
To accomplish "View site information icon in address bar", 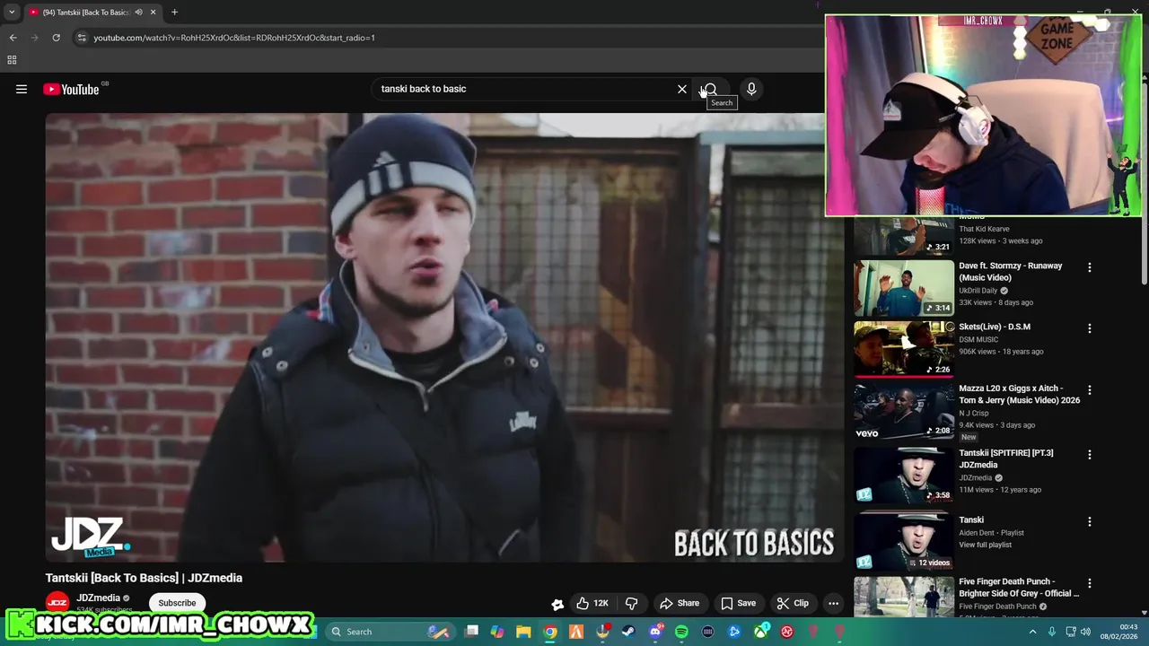I will (82, 38).
